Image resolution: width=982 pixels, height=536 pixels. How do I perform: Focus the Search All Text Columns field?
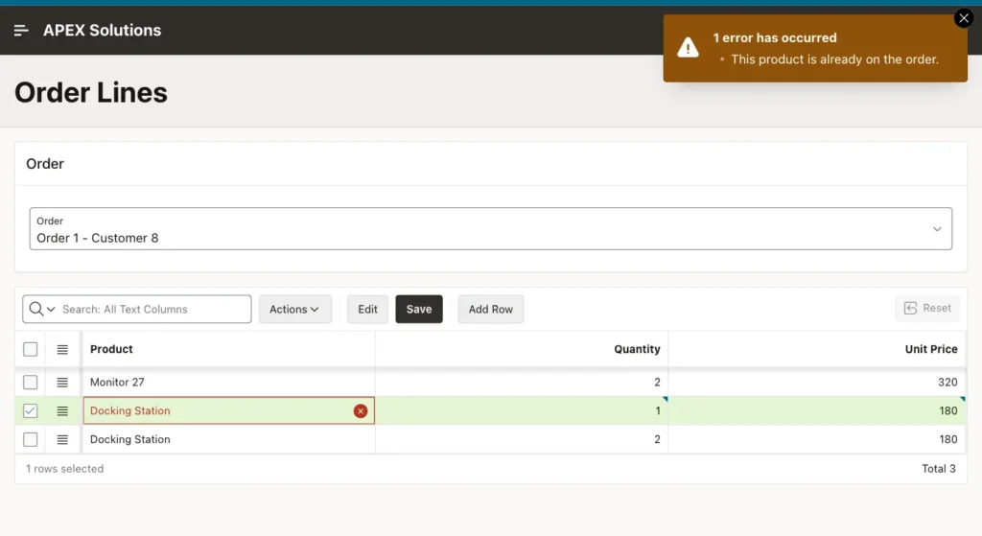[154, 309]
